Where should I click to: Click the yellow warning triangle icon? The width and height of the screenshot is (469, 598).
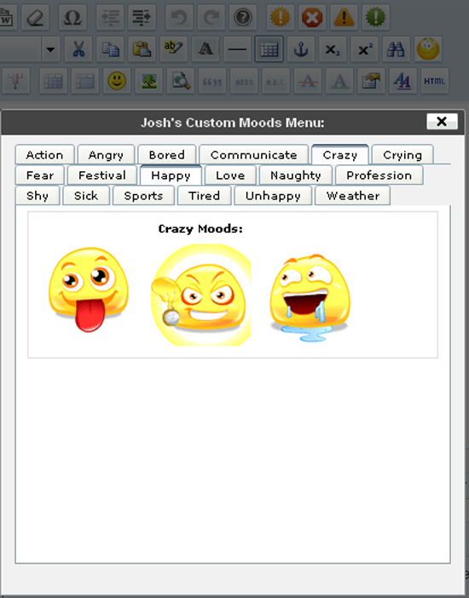click(344, 17)
